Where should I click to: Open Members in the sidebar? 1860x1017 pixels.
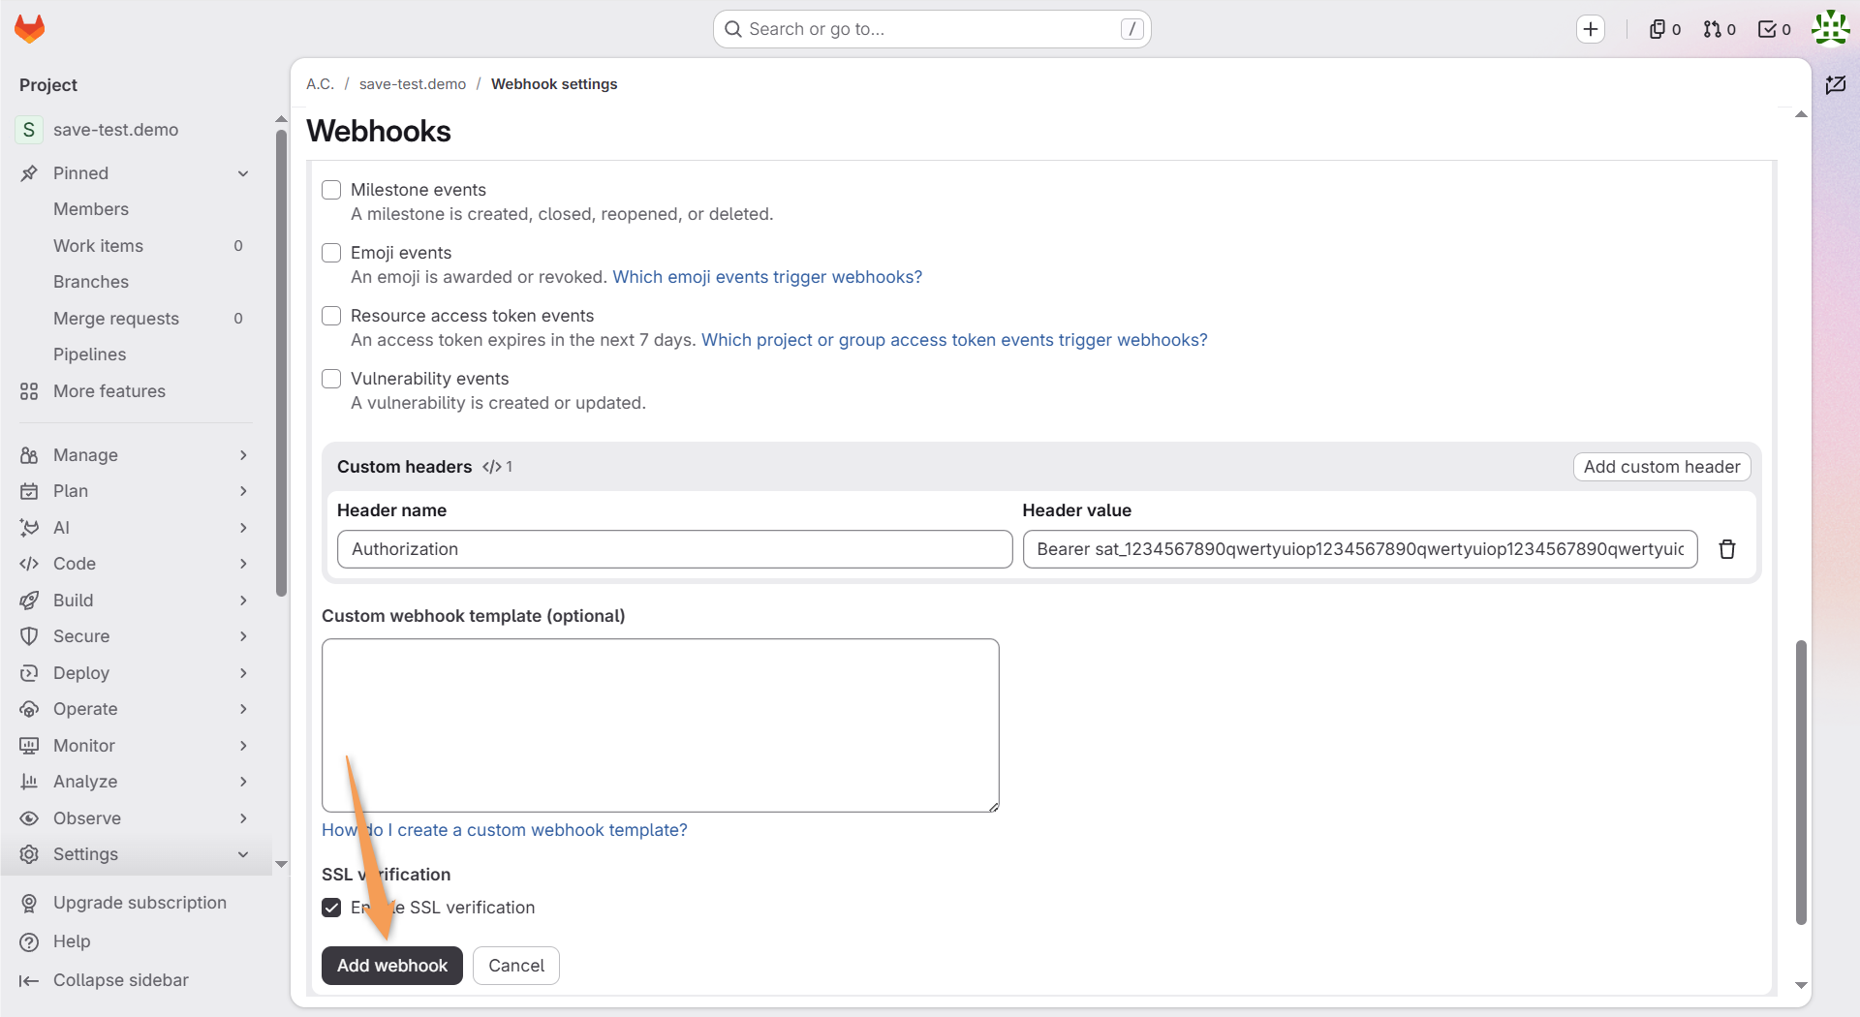(x=91, y=209)
